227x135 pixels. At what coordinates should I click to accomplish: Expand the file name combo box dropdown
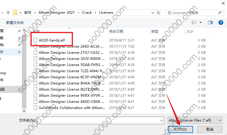click(x=161, y=120)
